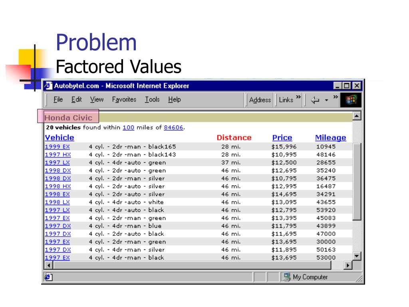Click the horizontal scrollbar left arrow
This screenshot has height=307, width=409.
pyautogui.click(x=49, y=265)
